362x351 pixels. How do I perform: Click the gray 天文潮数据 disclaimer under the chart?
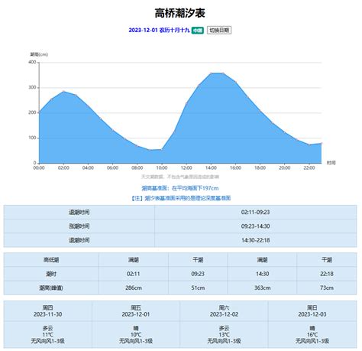pyautogui.click(x=180, y=177)
